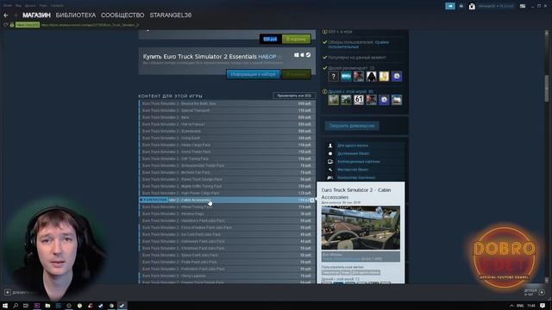The width and height of the screenshot is (552, 310).
Task: Open 'Going East!' DLC row
Action: [227, 138]
